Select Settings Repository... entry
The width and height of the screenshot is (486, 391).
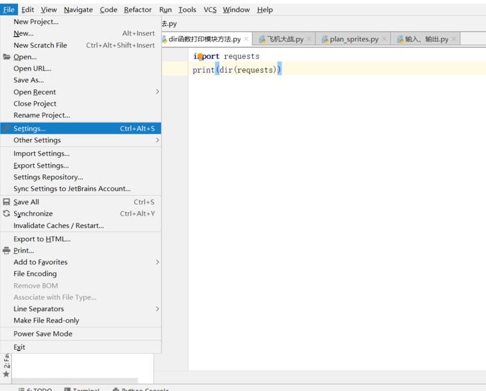click(x=81, y=177)
